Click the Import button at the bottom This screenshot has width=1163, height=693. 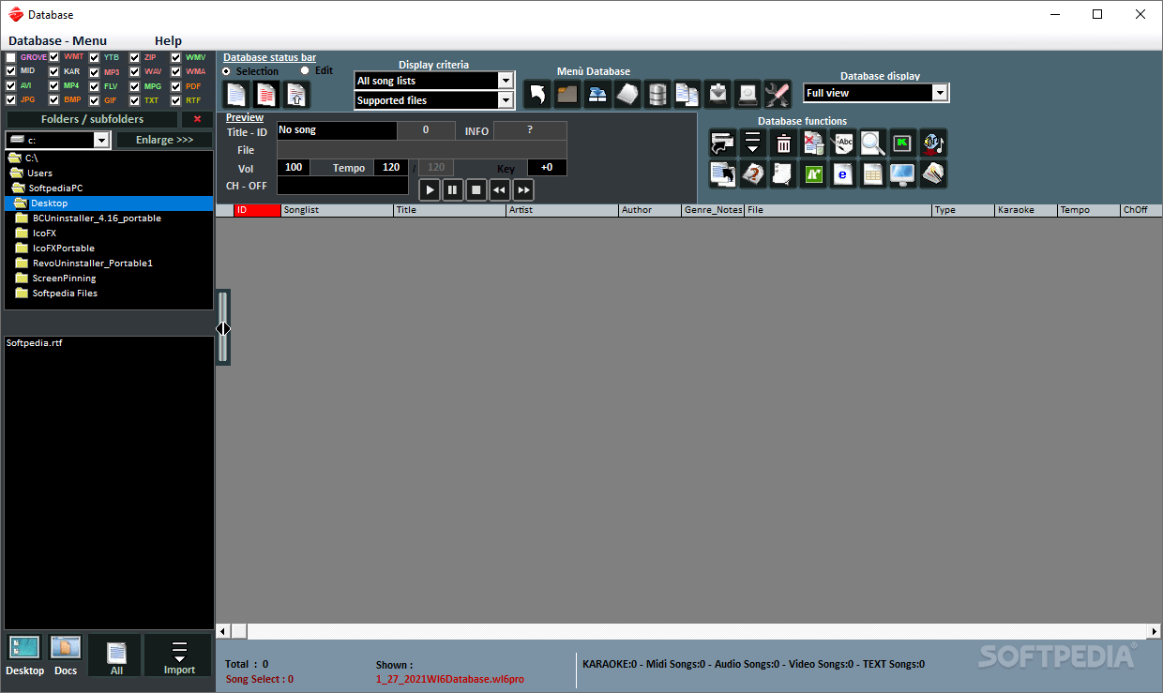(177, 654)
